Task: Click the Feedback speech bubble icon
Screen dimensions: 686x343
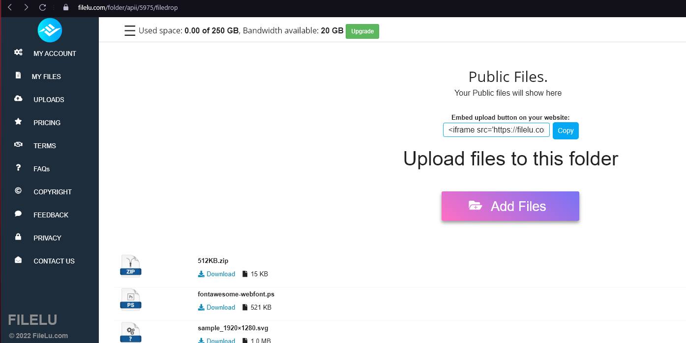Action: click(18, 214)
